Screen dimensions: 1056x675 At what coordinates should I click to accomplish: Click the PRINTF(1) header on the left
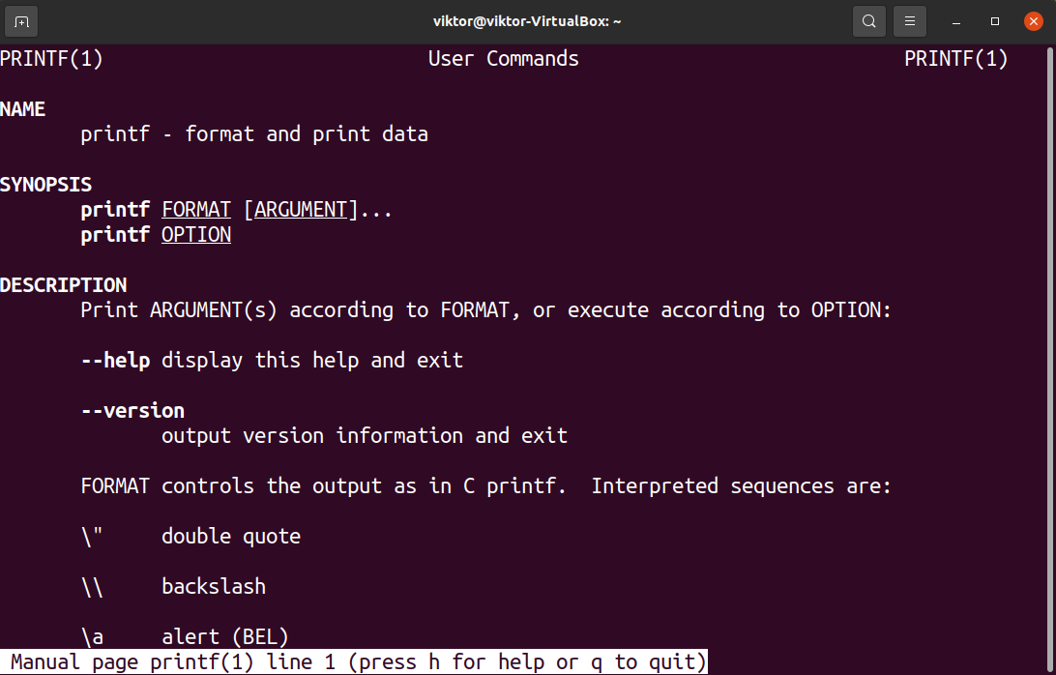[x=52, y=58]
